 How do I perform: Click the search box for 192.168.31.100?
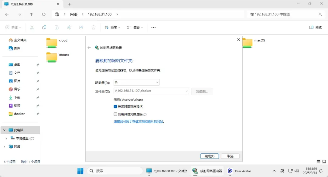[282, 14]
